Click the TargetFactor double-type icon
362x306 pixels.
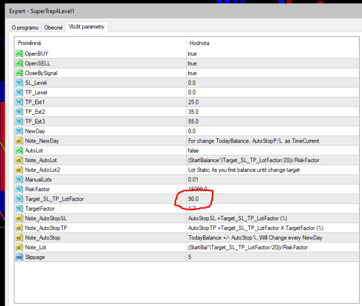[19, 209]
